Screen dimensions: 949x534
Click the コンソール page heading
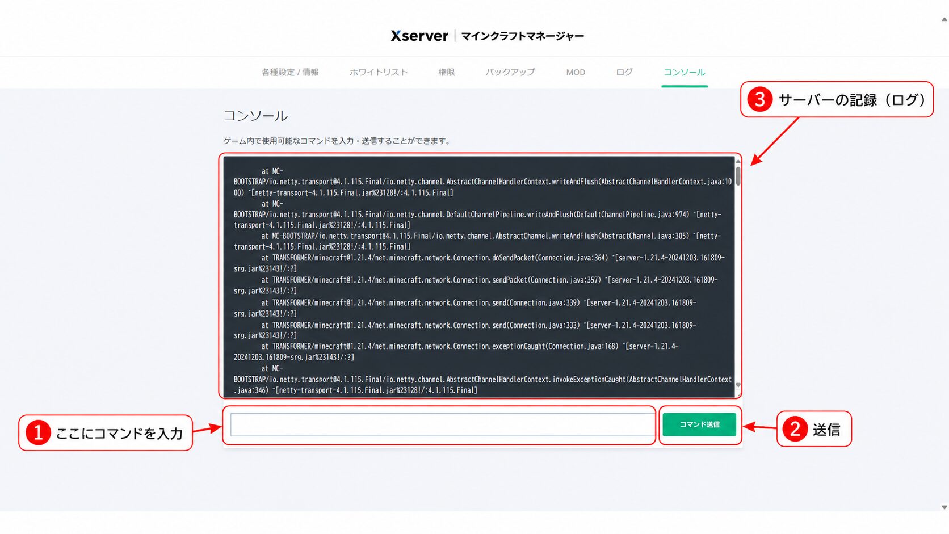click(x=255, y=116)
